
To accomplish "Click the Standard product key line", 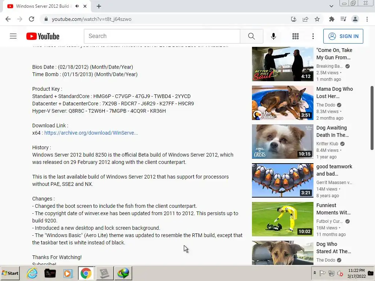I will pyautogui.click(x=111, y=96).
